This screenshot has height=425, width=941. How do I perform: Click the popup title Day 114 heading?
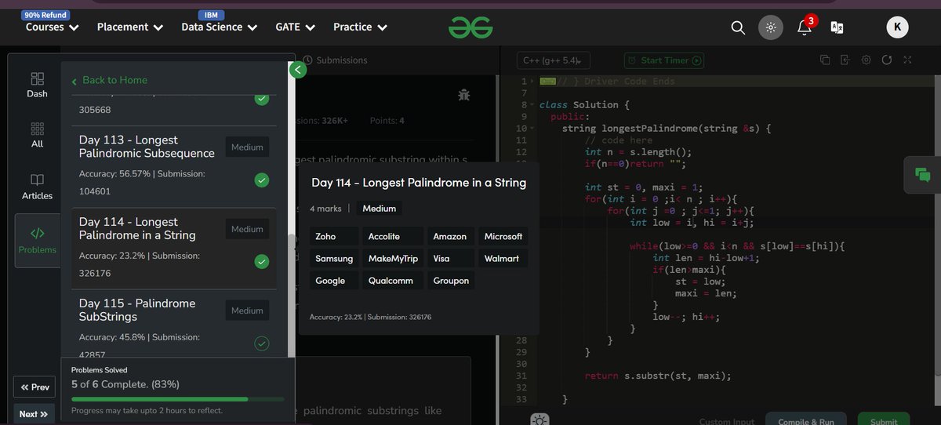(x=419, y=182)
